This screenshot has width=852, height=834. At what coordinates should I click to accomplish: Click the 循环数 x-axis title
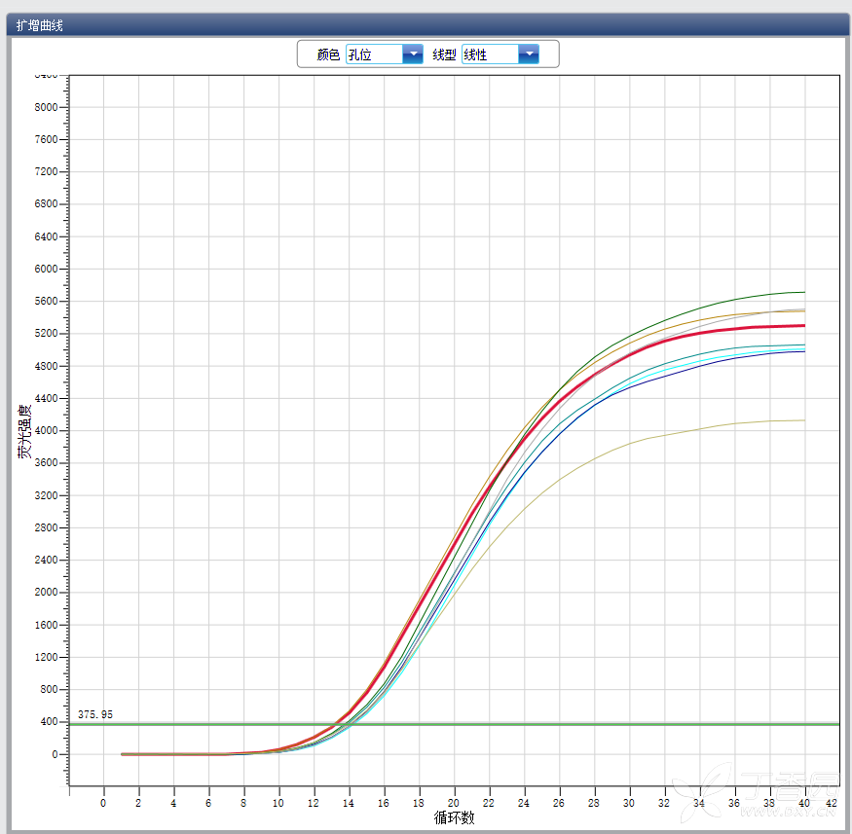coord(454,818)
